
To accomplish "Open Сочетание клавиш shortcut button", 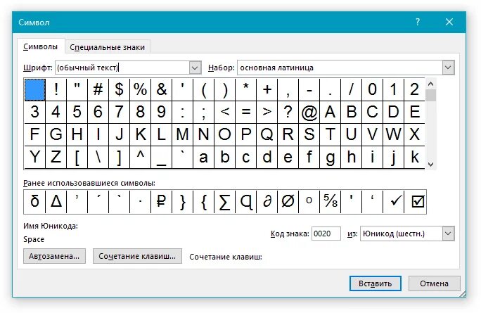I will [137, 256].
